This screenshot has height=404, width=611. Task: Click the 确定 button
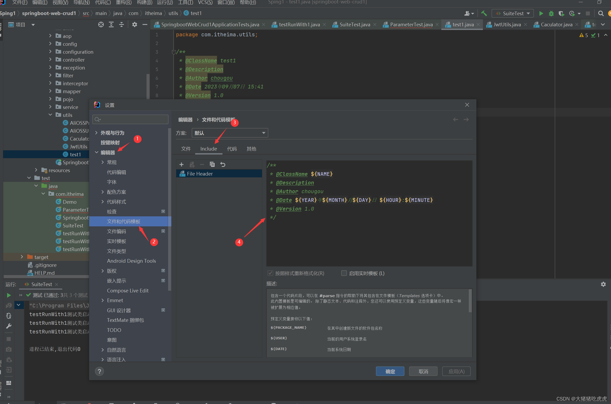[x=390, y=371]
